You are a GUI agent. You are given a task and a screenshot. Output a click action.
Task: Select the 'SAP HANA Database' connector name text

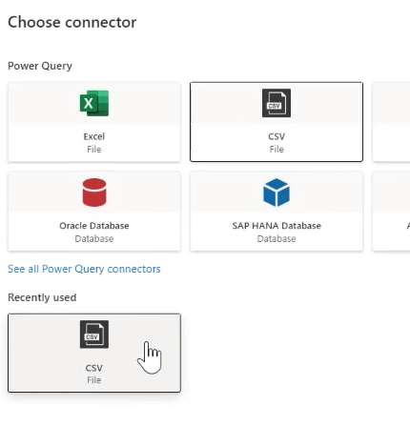[x=277, y=226]
